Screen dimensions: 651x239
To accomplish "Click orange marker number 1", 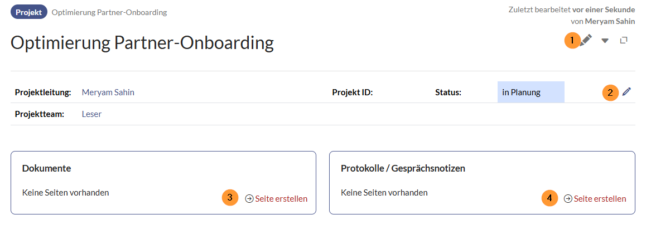I will pos(572,40).
